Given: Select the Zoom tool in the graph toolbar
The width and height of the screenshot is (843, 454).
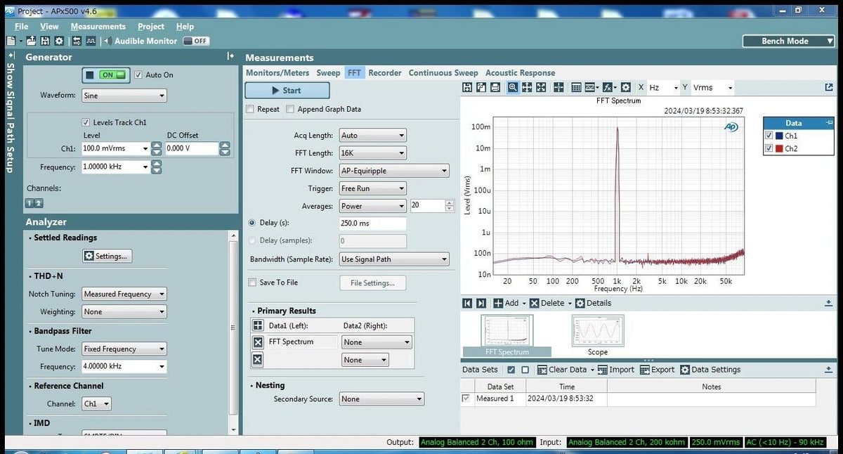Looking at the screenshot, I should [x=514, y=87].
